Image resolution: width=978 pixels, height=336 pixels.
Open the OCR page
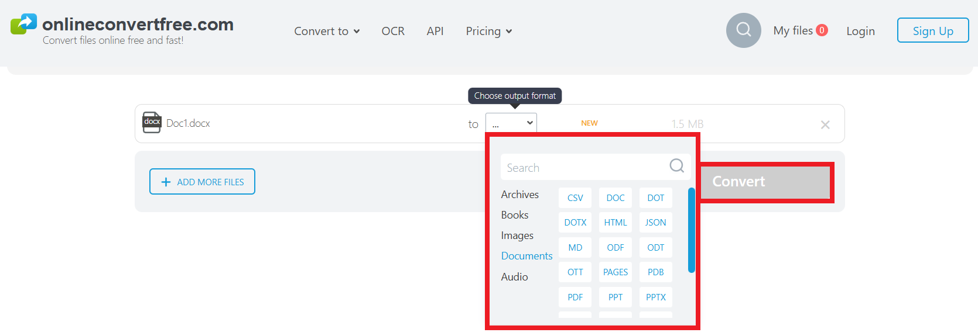pos(393,31)
